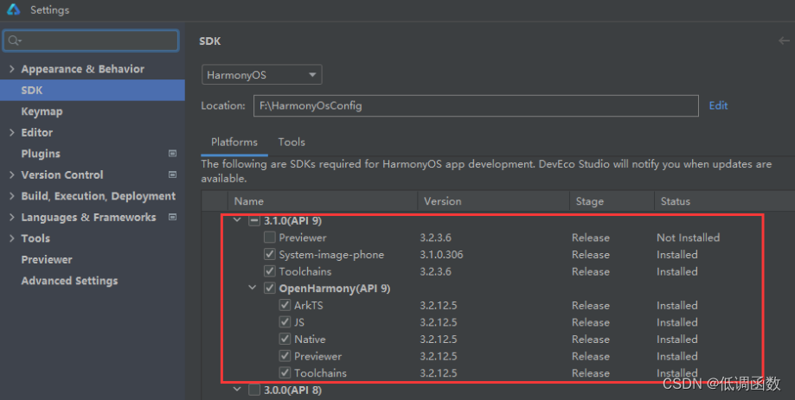
Task: Select SDK in settings sidebar
Action: click(x=93, y=90)
